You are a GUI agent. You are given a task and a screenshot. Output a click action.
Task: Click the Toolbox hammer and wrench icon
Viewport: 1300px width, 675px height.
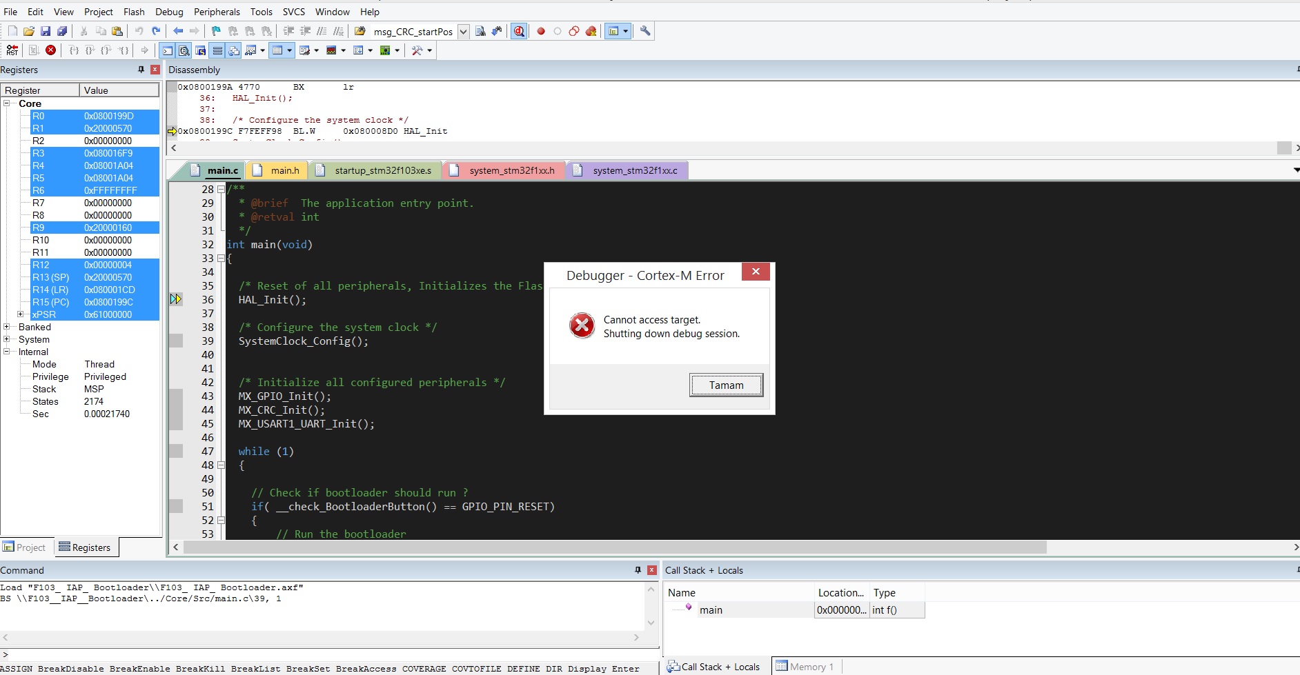[x=417, y=50]
